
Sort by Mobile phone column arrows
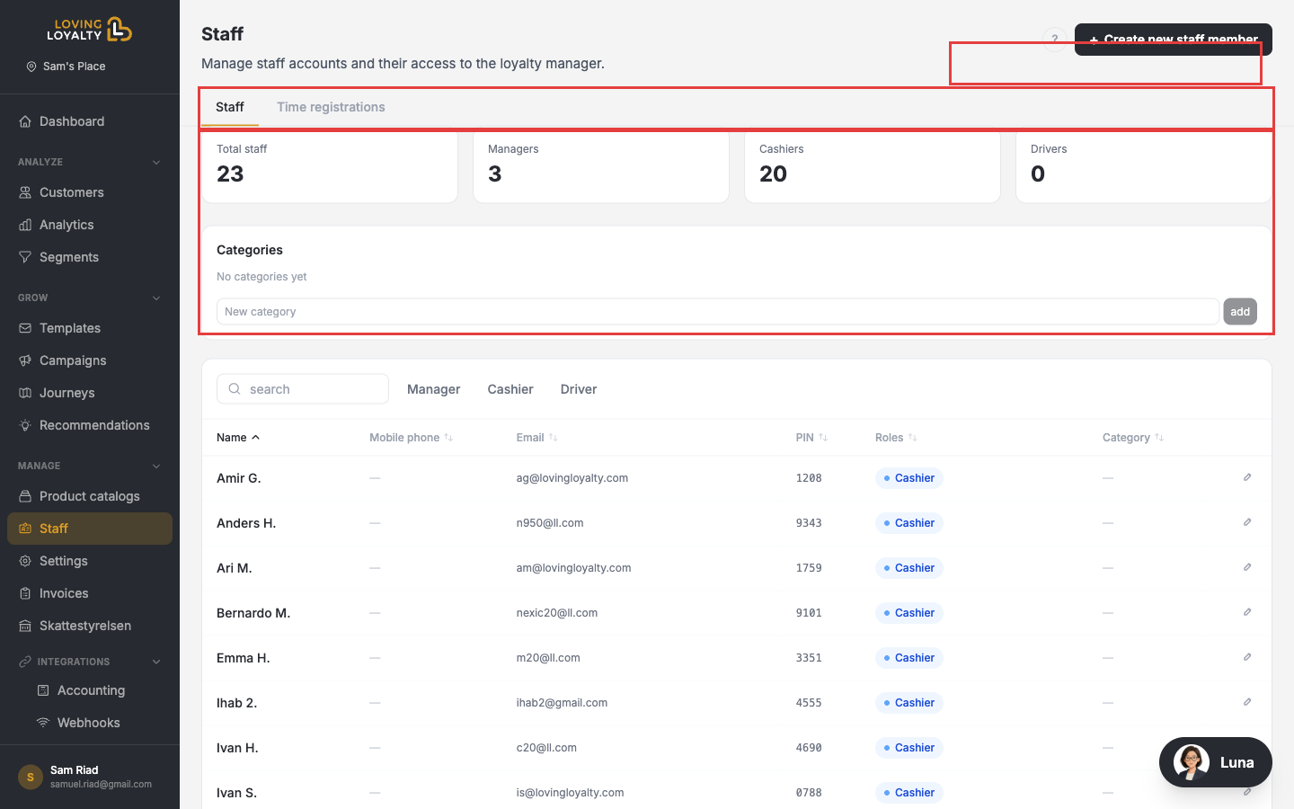(x=448, y=438)
